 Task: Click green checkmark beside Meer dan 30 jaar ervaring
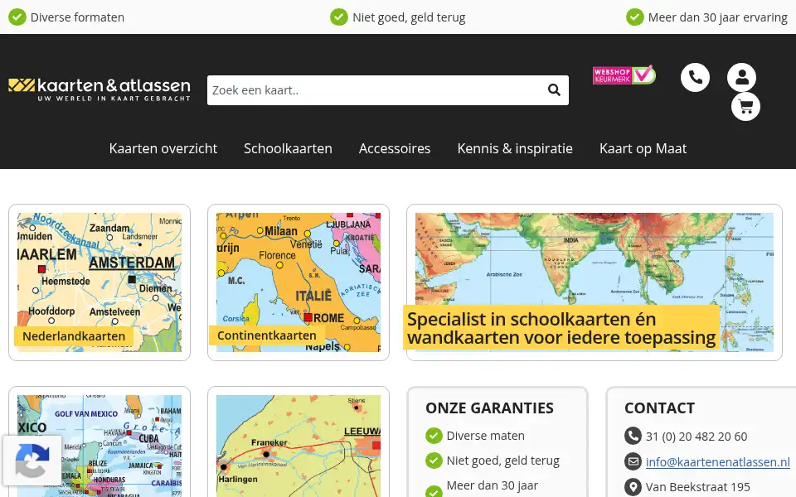point(635,17)
